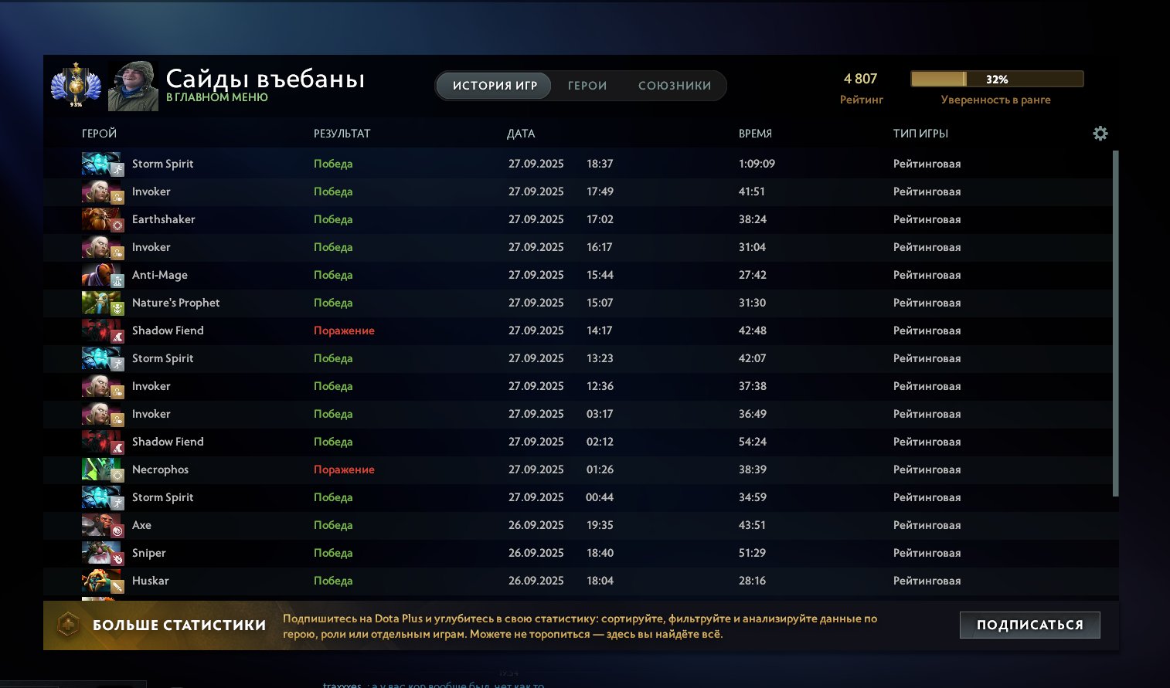1170x688 pixels.
Task: Open the player avatar picture
Action: (133, 86)
